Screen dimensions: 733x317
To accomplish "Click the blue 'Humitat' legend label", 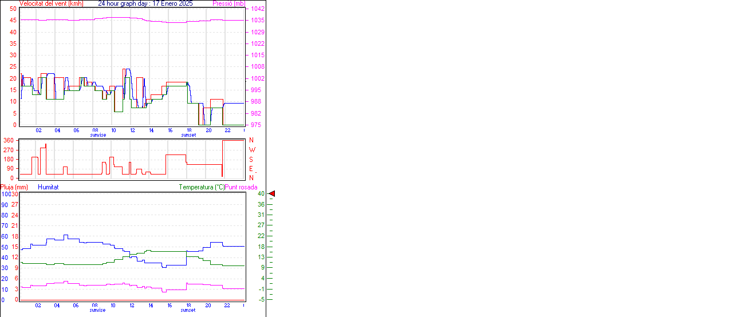I will [x=48, y=187].
